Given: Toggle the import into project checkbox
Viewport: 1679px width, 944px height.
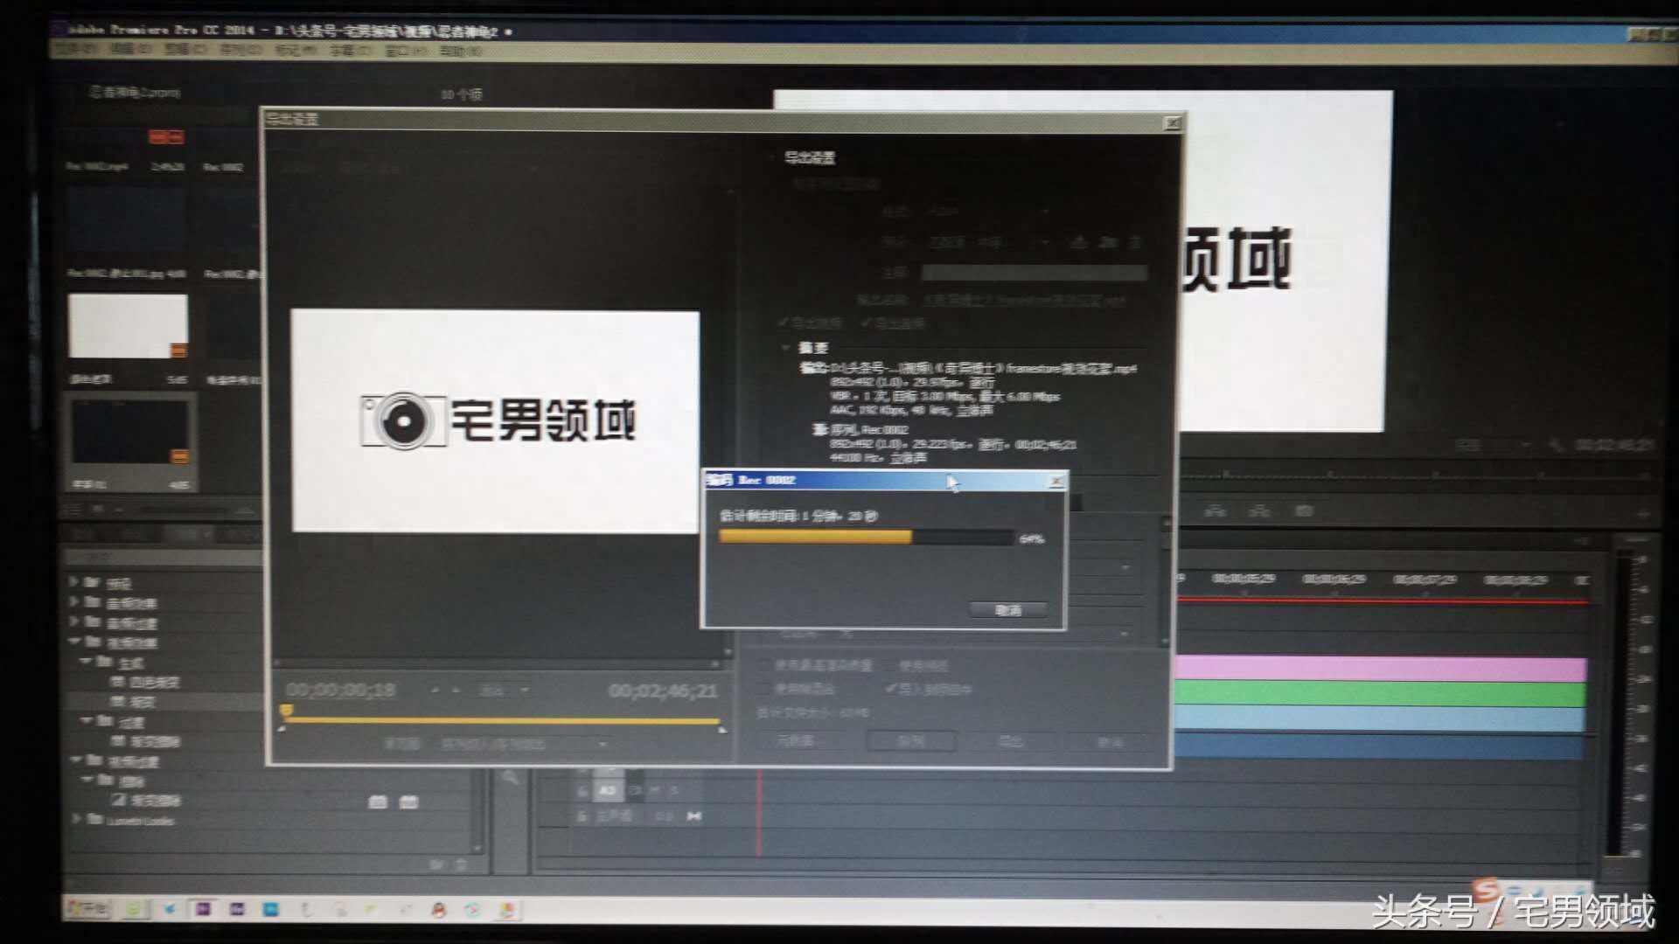Looking at the screenshot, I should [x=891, y=689].
